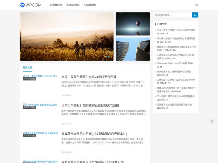Open the 人情百科文化 menu

click(x=90, y=5)
